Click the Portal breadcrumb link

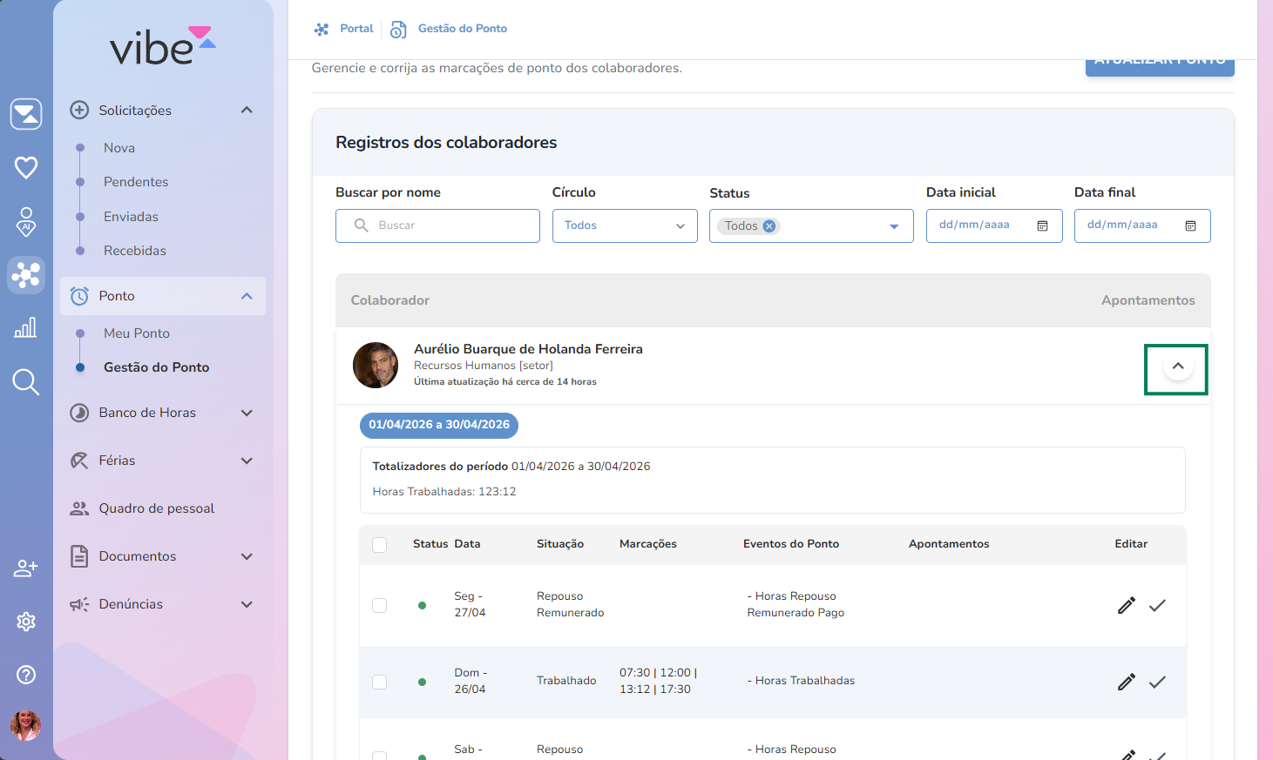tap(356, 29)
